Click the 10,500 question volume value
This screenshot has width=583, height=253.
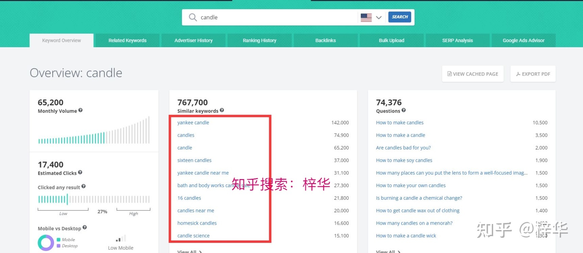pyautogui.click(x=540, y=122)
